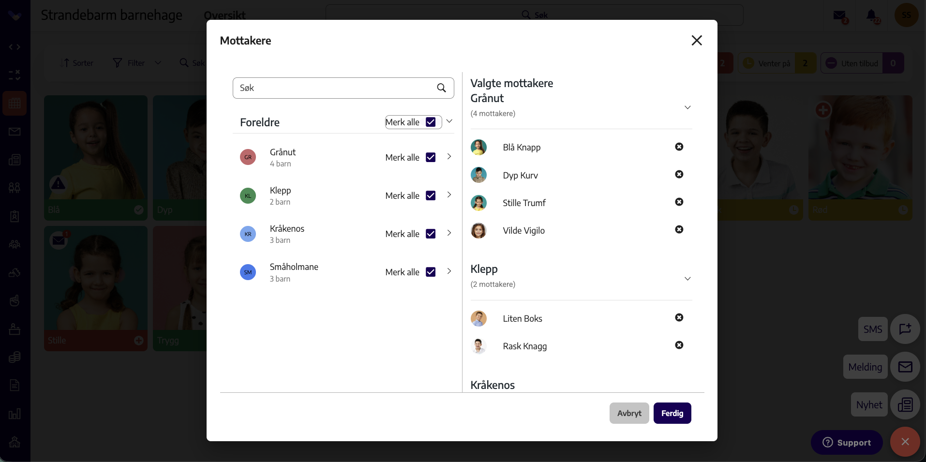Select Venter på status filter
926x462 pixels.
[x=777, y=63]
